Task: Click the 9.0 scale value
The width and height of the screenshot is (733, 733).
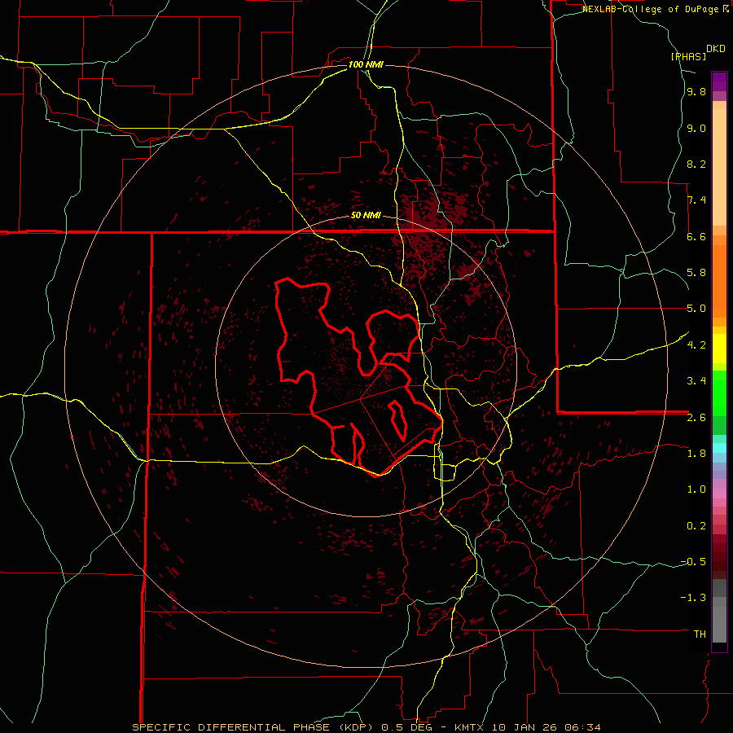Action: (696, 128)
